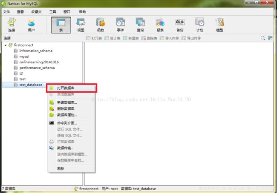
Task: Open the 用户 (User) toolbar icon
Action: coord(31,25)
